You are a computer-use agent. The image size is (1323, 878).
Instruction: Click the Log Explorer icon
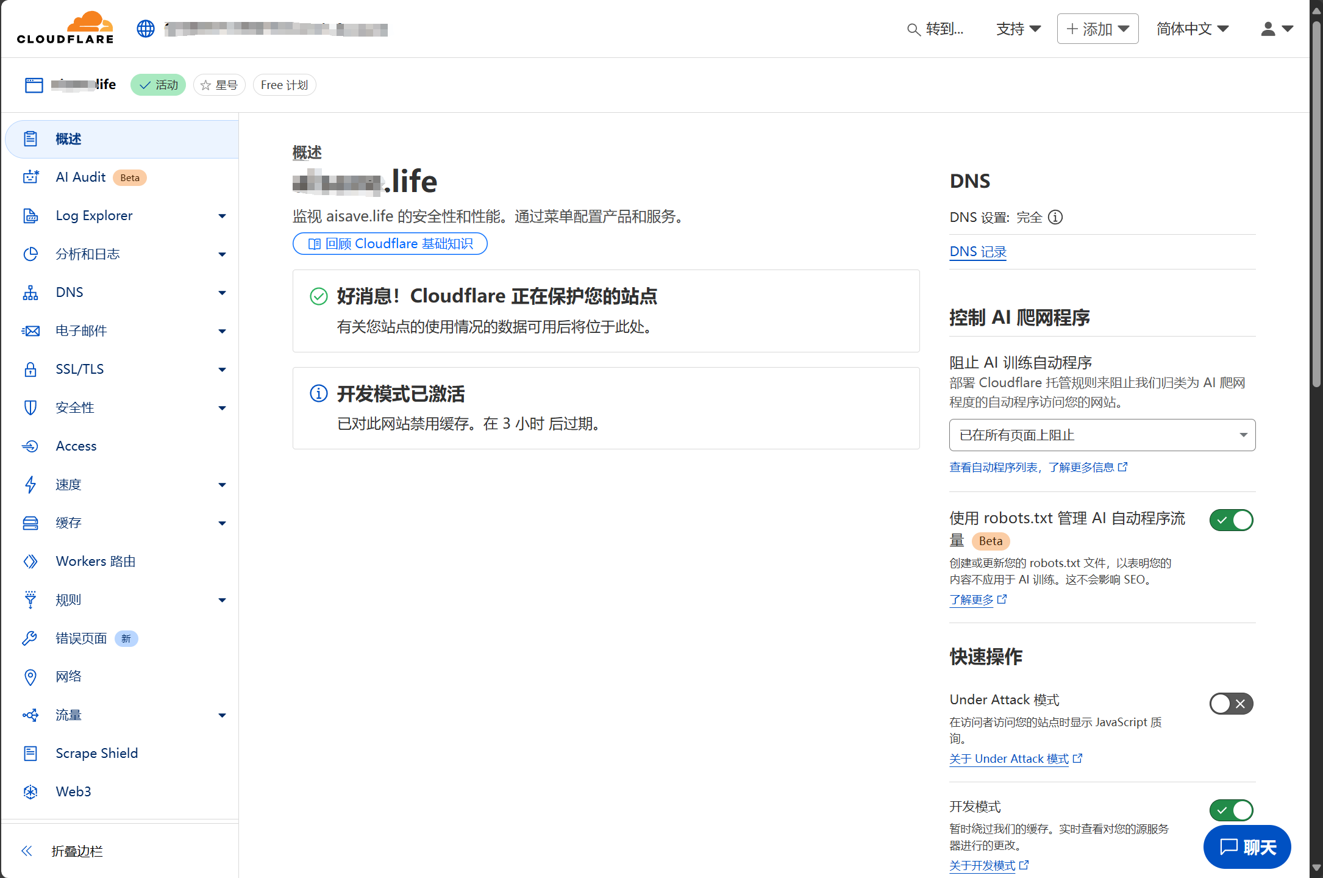pyautogui.click(x=30, y=216)
